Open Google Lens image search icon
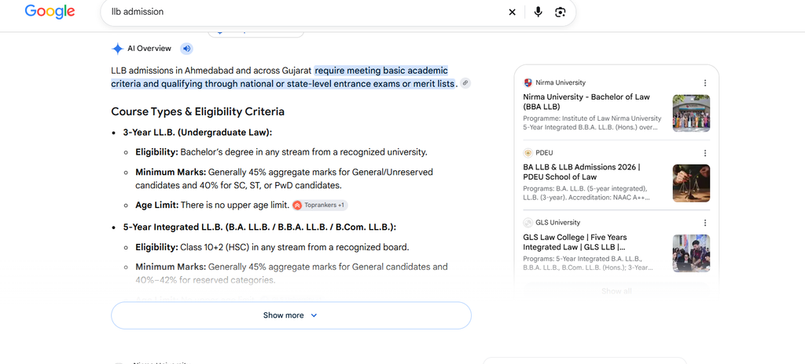The height and width of the screenshot is (364, 805). (x=560, y=13)
